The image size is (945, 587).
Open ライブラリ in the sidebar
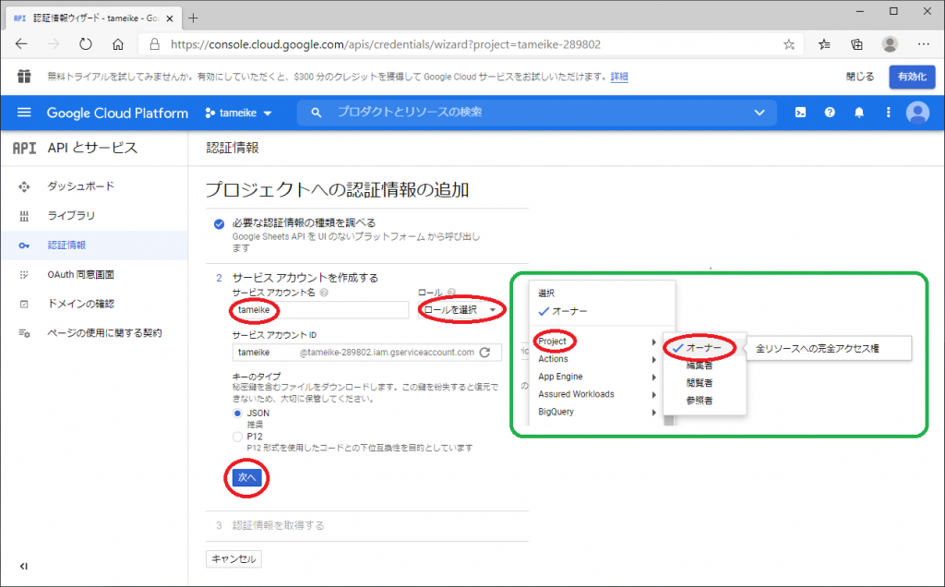[x=71, y=215]
